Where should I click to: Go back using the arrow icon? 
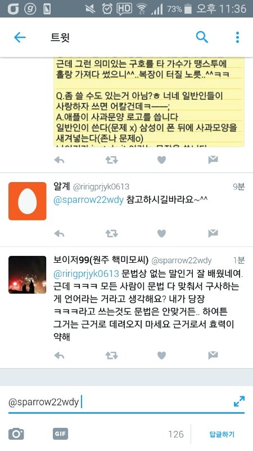[20, 37]
